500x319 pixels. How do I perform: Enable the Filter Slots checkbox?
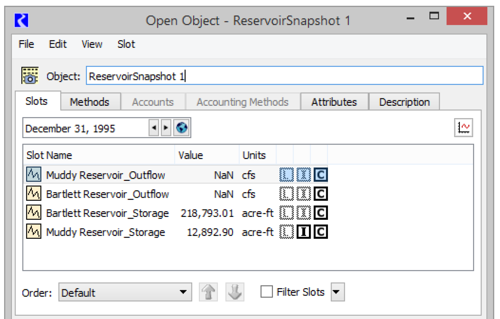point(267,292)
